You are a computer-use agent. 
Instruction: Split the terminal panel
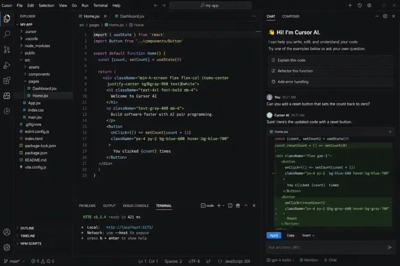click(230, 206)
